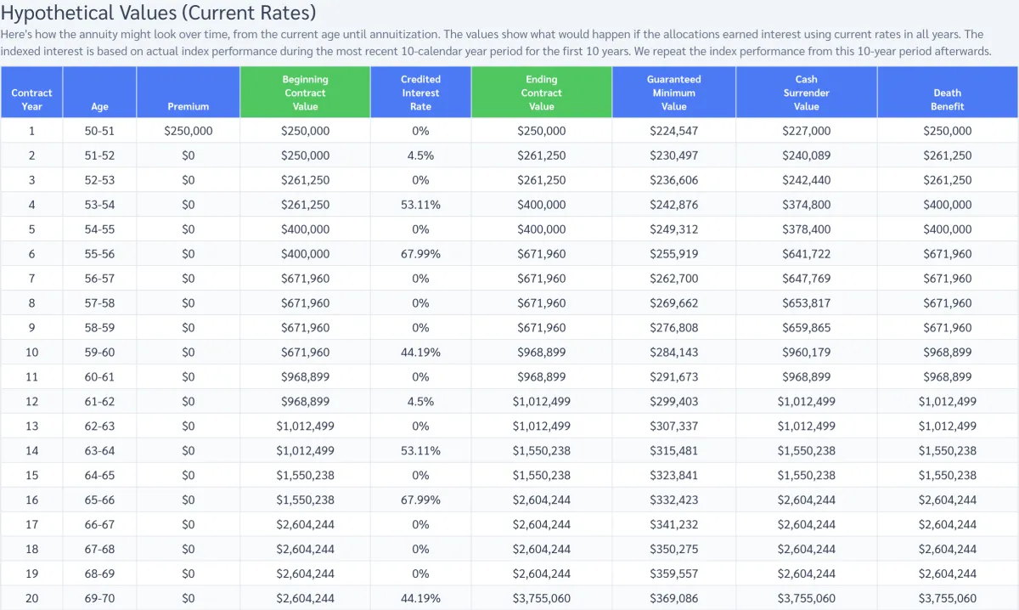This screenshot has width=1019, height=610.
Task: Click the Guaranteed Minimum Value header
Action: coord(673,93)
